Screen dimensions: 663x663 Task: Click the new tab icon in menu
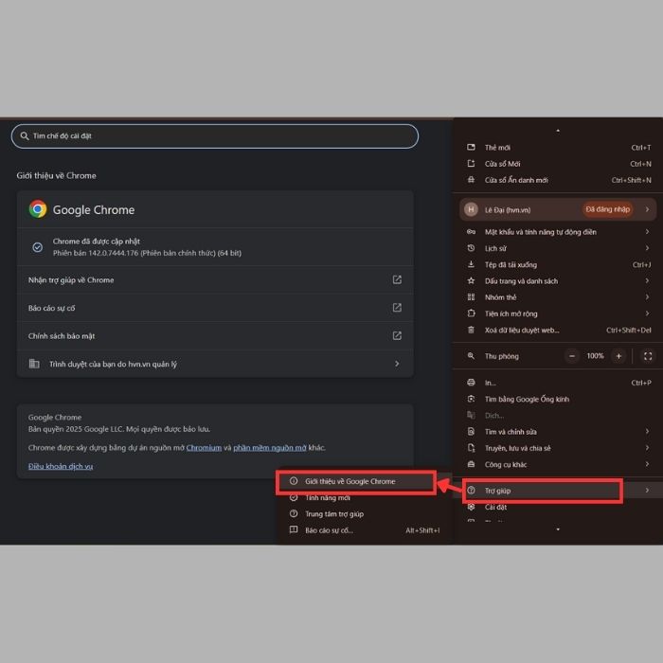(x=471, y=147)
